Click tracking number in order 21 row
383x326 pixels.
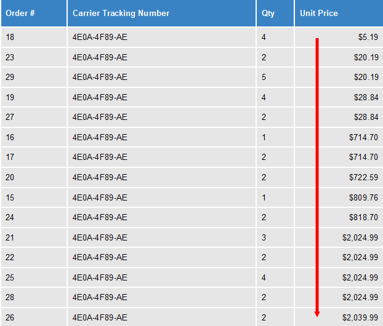point(100,237)
